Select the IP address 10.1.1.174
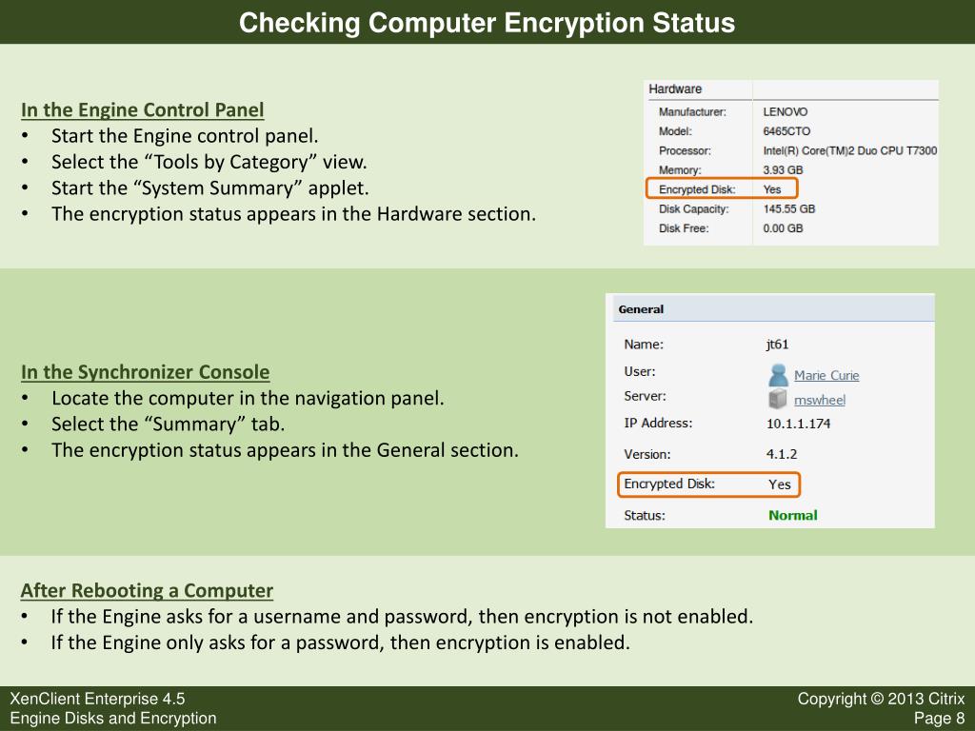975x731 pixels. point(799,424)
